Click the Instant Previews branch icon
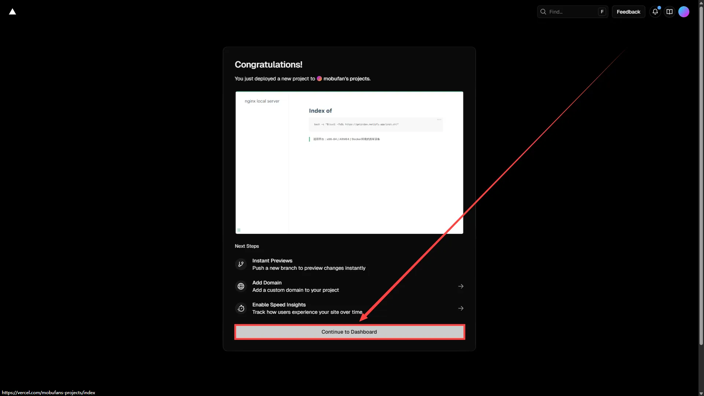Screen dimensions: 704x396 (241, 264)
